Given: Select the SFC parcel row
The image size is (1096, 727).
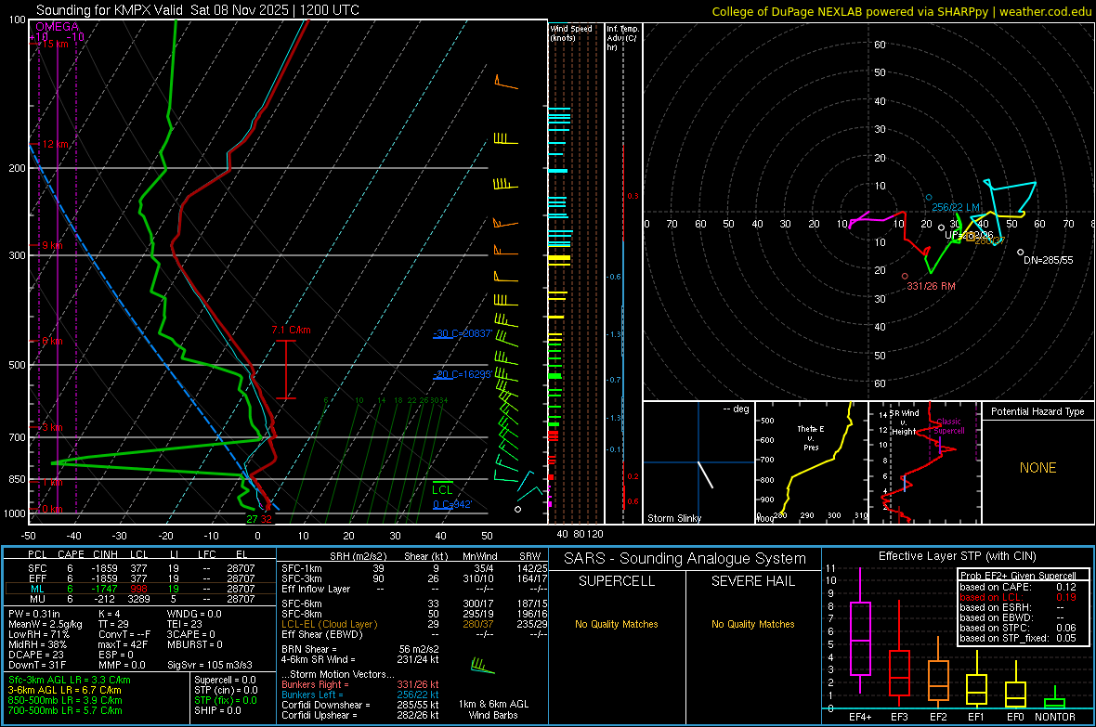Looking at the screenshot, I should [x=140, y=568].
